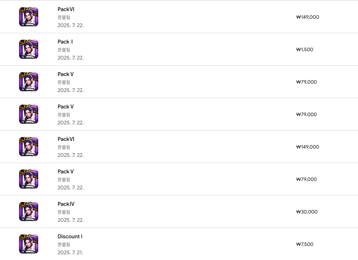Click the game icon beside Pack IV
Viewport: 358px width, 260px height.
[29, 212]
